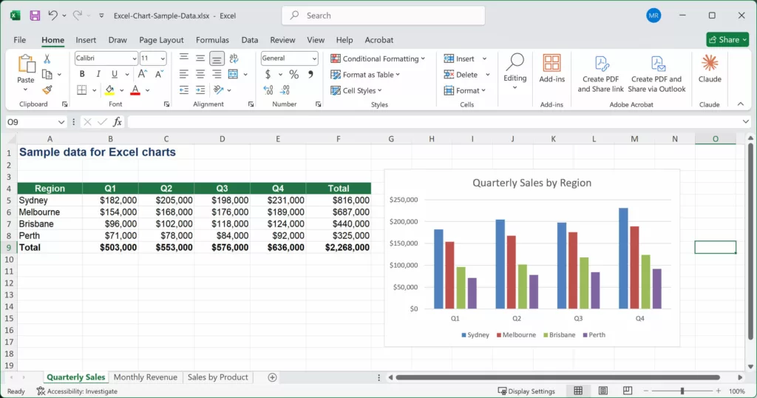Apply Comma Style icon
This screenshot has height=398, width=757.
(x=310, y=74)
